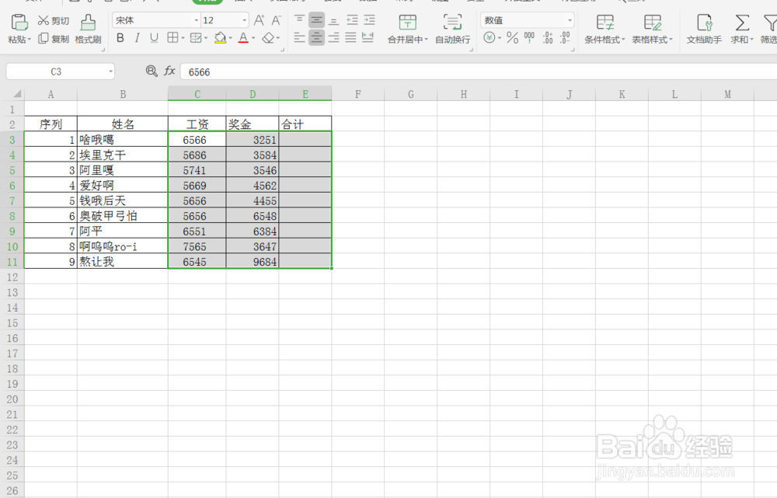Image resolution: width=777 pixels, height=498 pixels.
Task: Apply the yellow fill color bucket
Action: tap(221, 37)
